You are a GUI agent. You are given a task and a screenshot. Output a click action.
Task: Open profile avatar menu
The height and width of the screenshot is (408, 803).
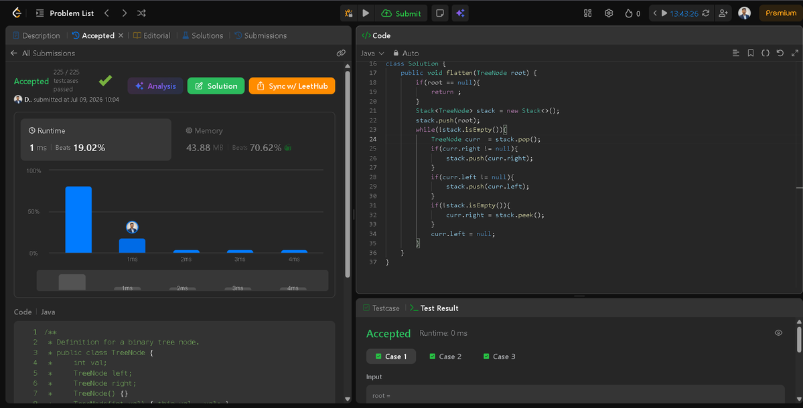pos(744,13)
